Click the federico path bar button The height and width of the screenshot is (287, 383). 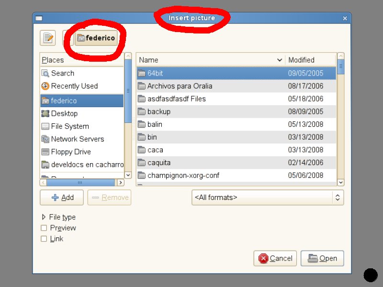pos(96,38)
